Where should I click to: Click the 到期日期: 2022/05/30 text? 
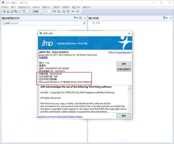point(50,74)
